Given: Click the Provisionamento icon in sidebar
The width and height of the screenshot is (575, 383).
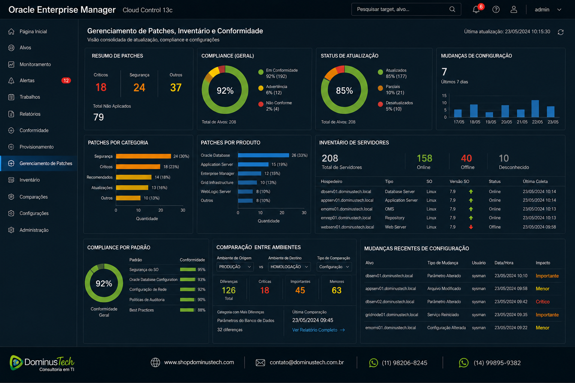Looking at the screenshot, I should [11, 147].
